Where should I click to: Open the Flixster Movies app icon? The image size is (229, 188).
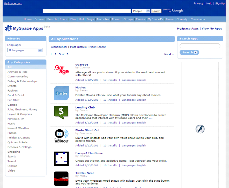pyautogui.click(x=61, y=93)
